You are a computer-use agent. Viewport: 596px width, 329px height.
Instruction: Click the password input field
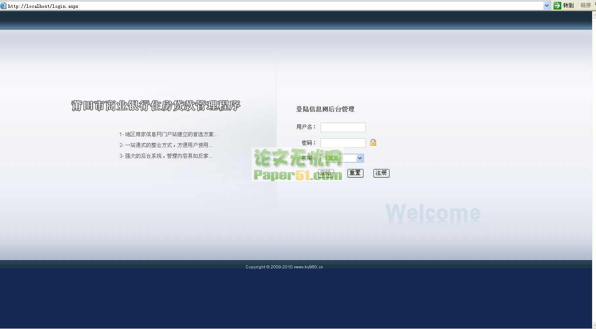[343, 143]
